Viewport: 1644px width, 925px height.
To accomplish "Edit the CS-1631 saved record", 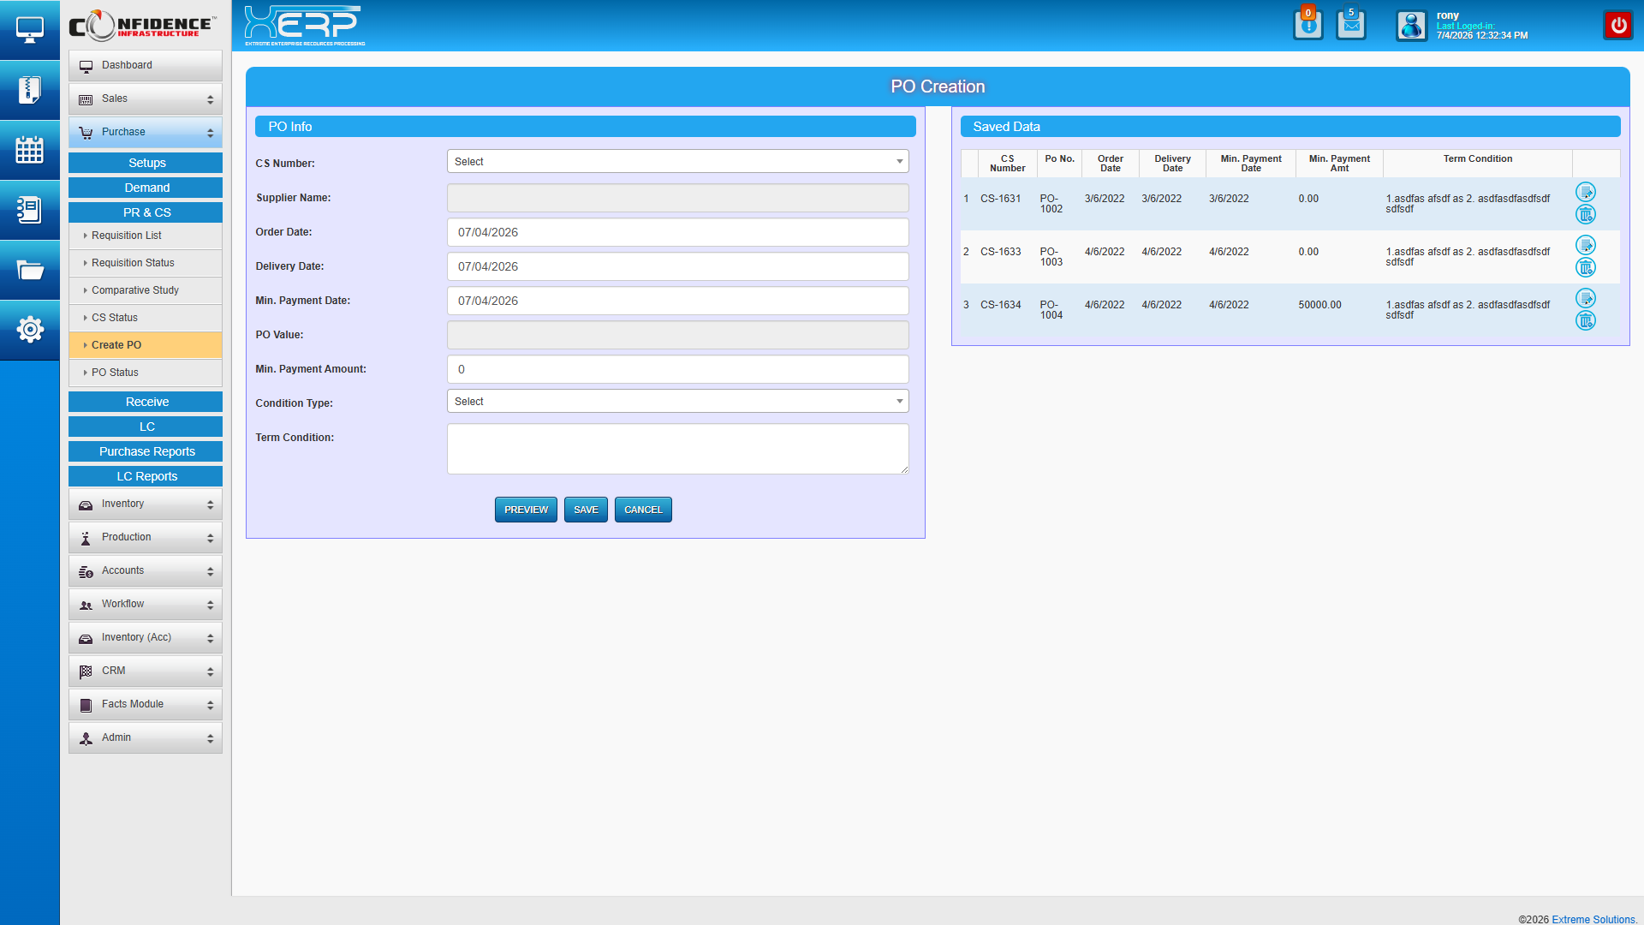I will 1587,192.
